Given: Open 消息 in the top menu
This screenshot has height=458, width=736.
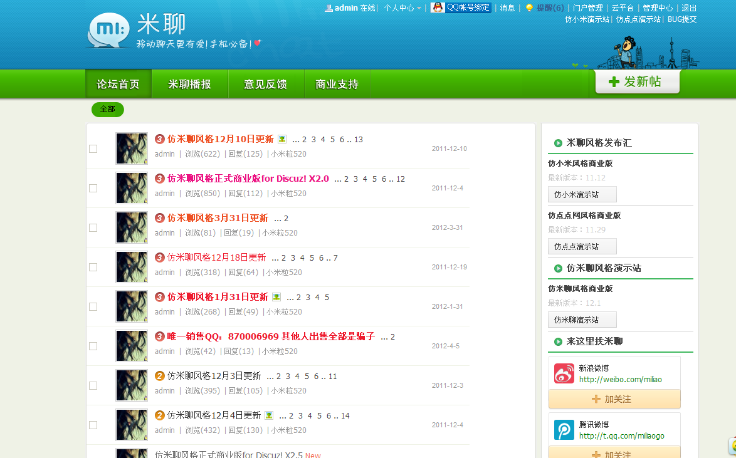Looking at the screenshot, I should tap(507, 8).
